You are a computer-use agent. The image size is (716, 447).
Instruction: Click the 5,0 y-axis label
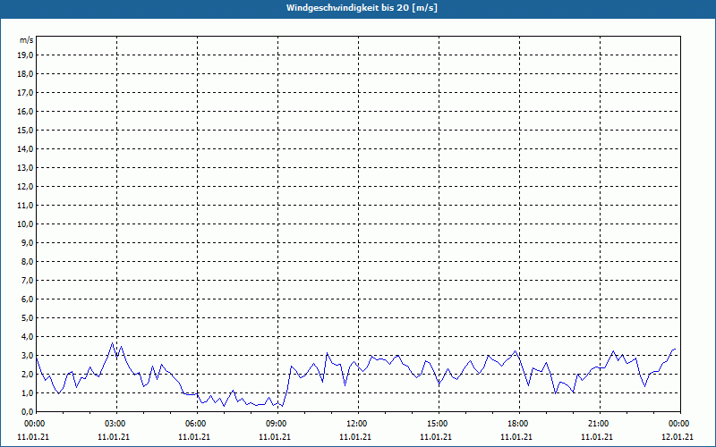(x=27, y=317)
